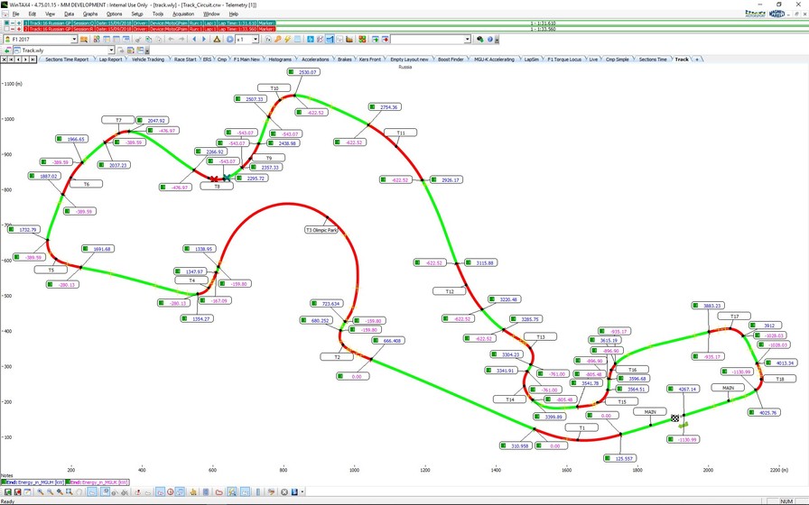Click the colored grid squares icon in top toolbar

click(362, 39)
